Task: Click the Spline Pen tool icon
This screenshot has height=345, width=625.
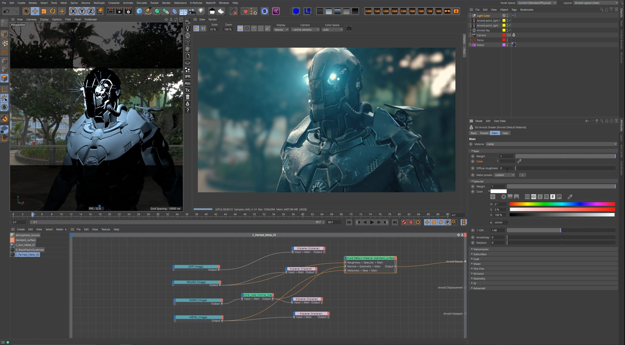Action: click(148, 11)
